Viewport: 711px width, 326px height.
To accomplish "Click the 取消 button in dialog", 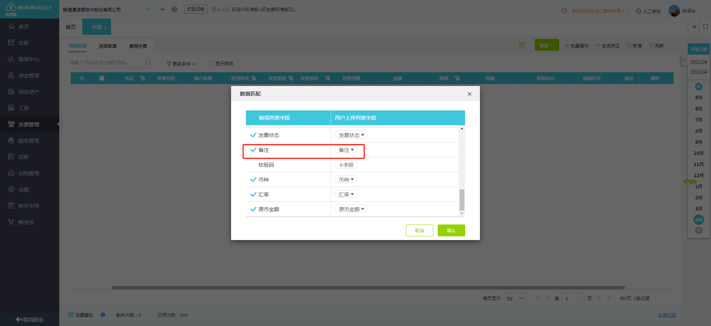I will pos(419,230).
